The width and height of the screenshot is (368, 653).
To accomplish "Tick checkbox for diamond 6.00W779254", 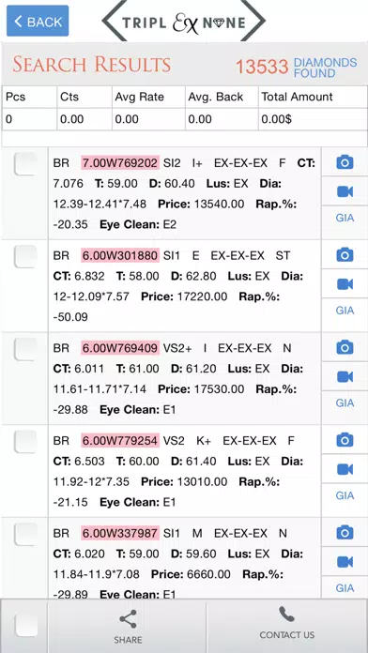I will (x=25, y=442).
